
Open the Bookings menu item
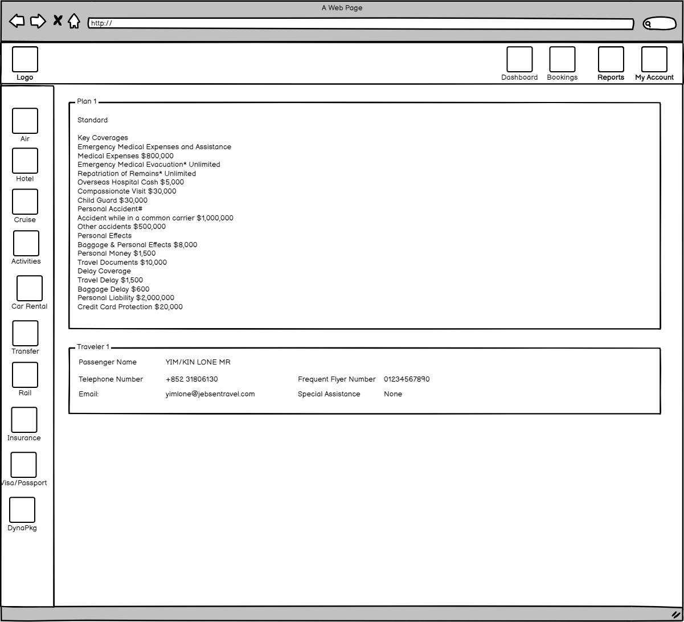[x=562, y=59]
